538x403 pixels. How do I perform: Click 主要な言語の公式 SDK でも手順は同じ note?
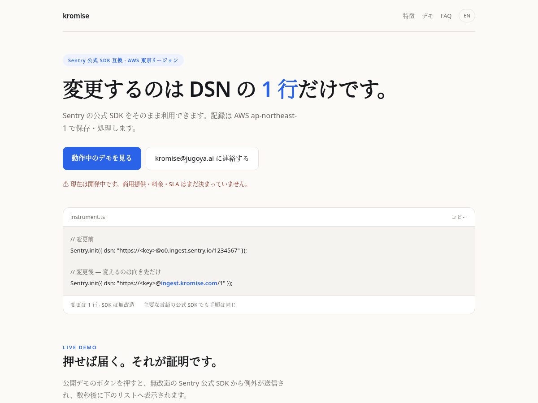click(x=190, y=305)
